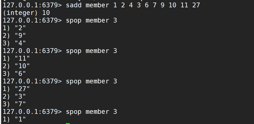The image size is (254, 124).
Task: Click the last 127.0.0.1:6379> prompt
Action: tap(32, 112)
